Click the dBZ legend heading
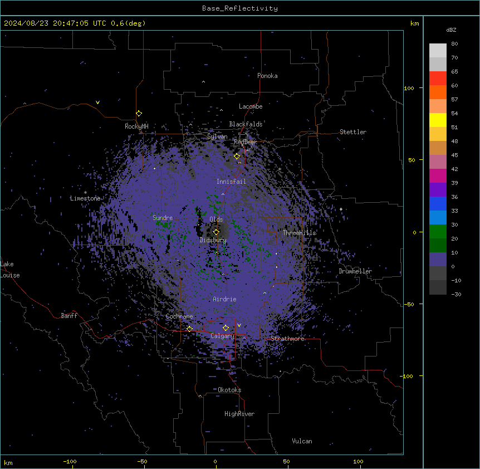Image resolution: width=480 pixels, height=469 pixels. click(x=451, y=30)
